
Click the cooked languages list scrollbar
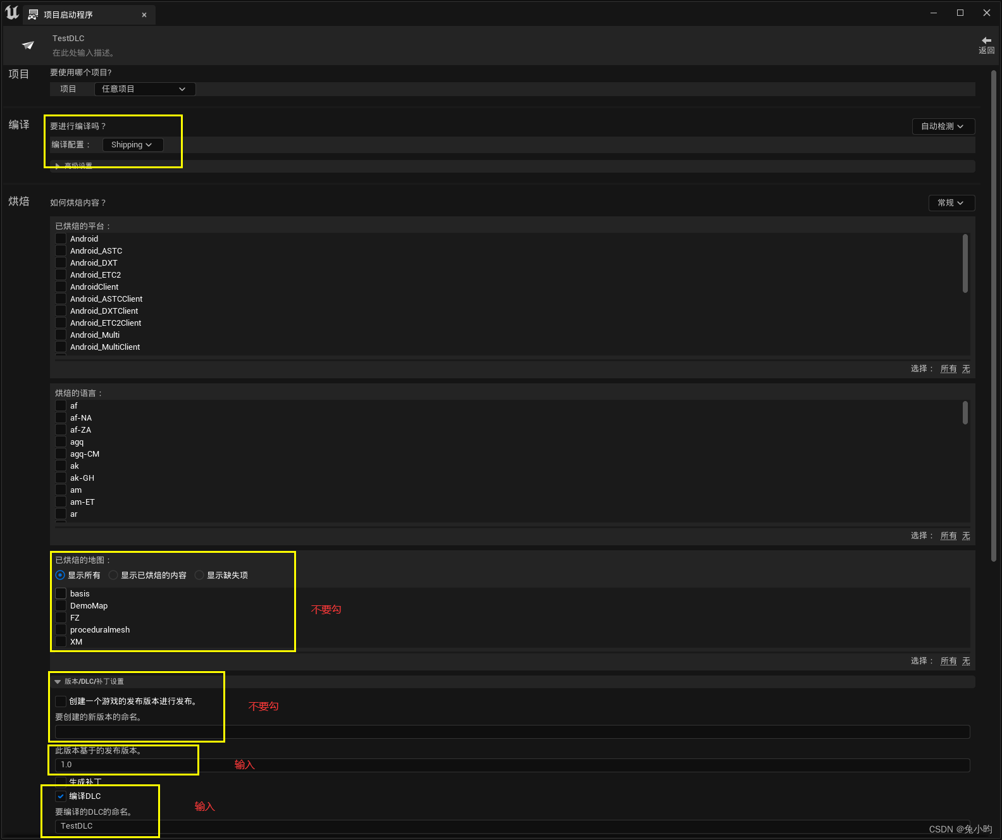click(x=965, y=413)
